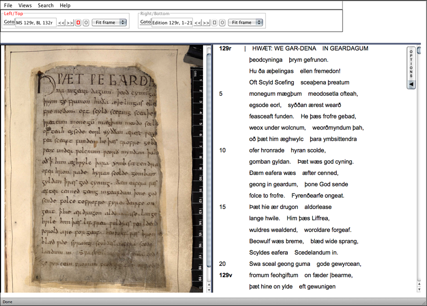Click the Right/Bottom Goto button

tap(145, 22)
